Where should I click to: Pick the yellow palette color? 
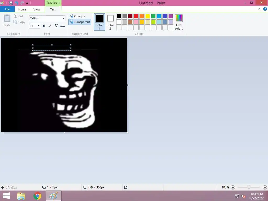148,16
